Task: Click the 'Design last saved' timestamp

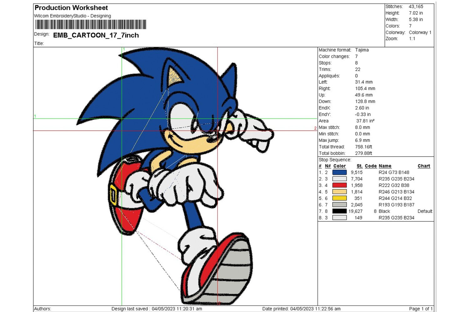Action: coord(157,309)
